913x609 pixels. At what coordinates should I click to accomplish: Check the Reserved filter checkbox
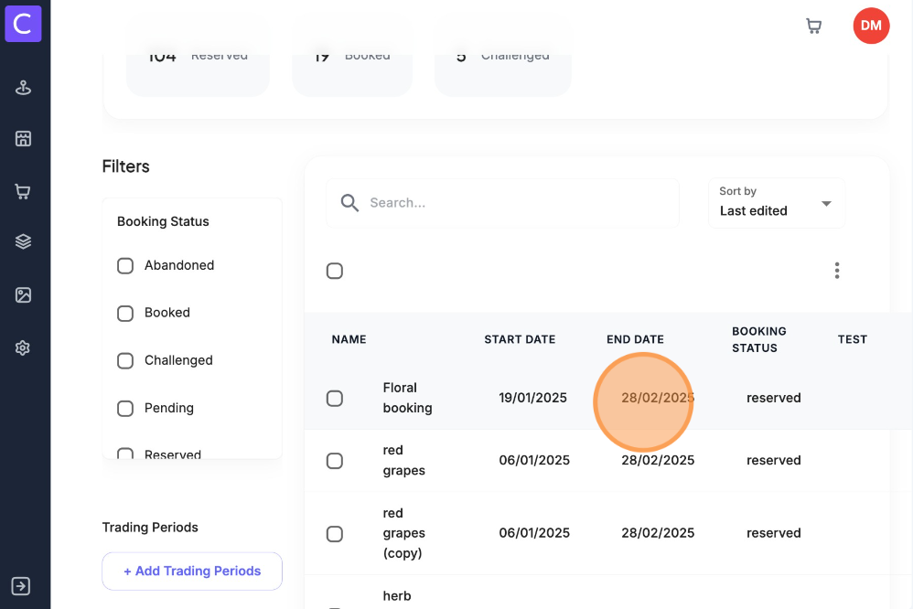tap(125, 454)
